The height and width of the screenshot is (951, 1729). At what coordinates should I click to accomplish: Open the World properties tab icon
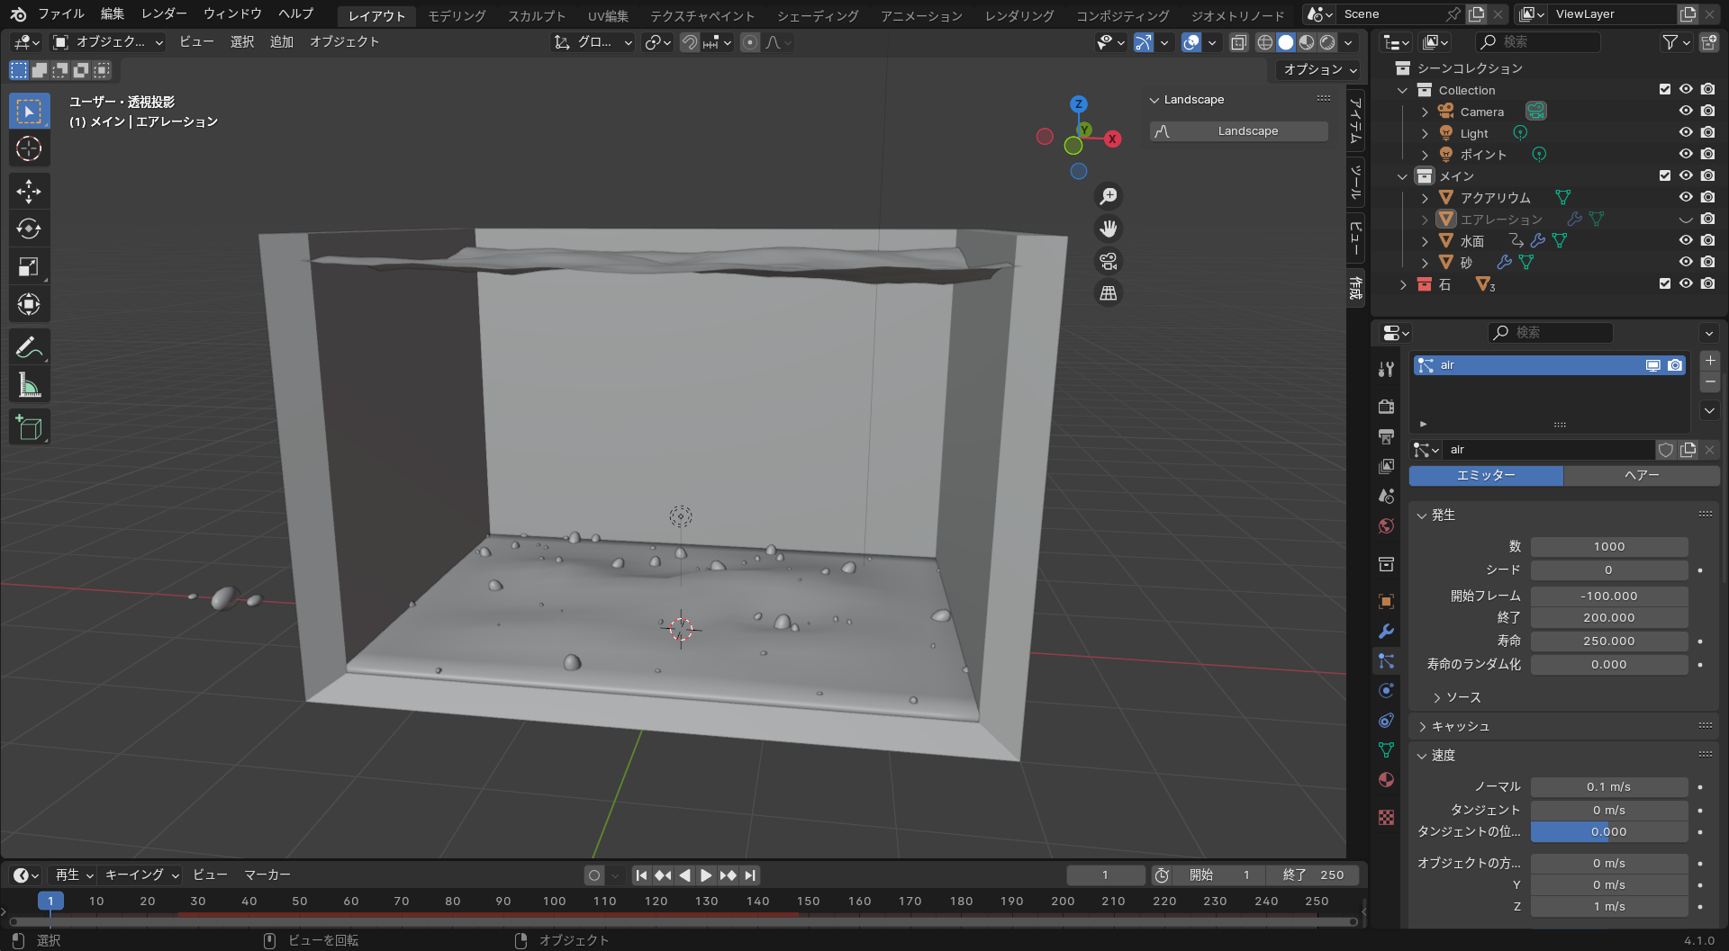[1386, 525]
